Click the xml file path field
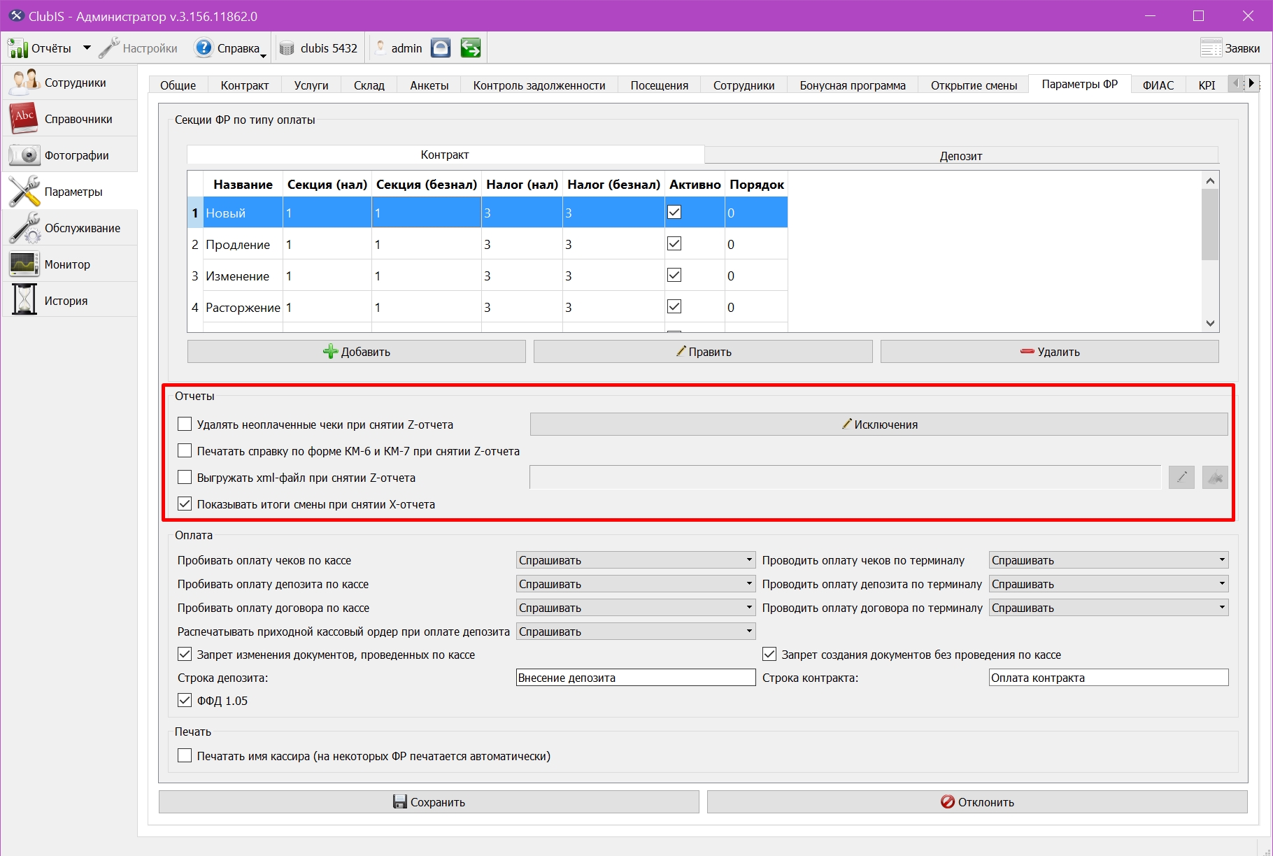Screen dimensions: 1273x856 tap(845, 478)
